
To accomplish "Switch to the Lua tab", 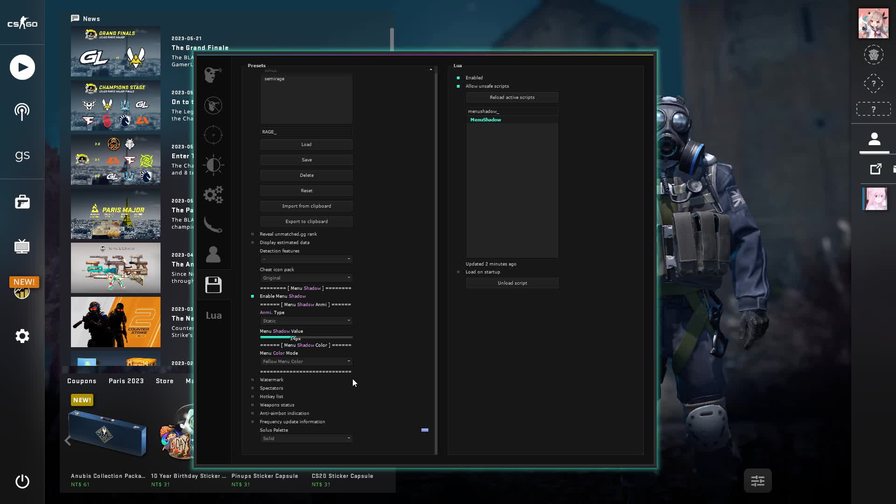I will pyautogui.click(x=214, y=315).
